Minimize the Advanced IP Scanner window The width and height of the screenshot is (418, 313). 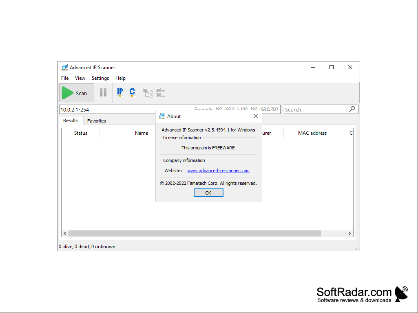pyautogui.click(x=313, y=67)
